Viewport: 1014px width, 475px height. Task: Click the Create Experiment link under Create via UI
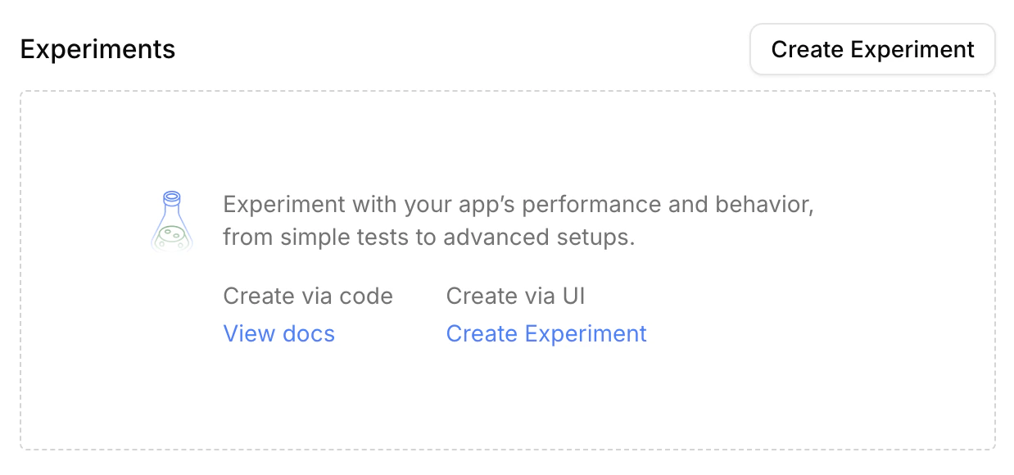(x=545, y=333)
